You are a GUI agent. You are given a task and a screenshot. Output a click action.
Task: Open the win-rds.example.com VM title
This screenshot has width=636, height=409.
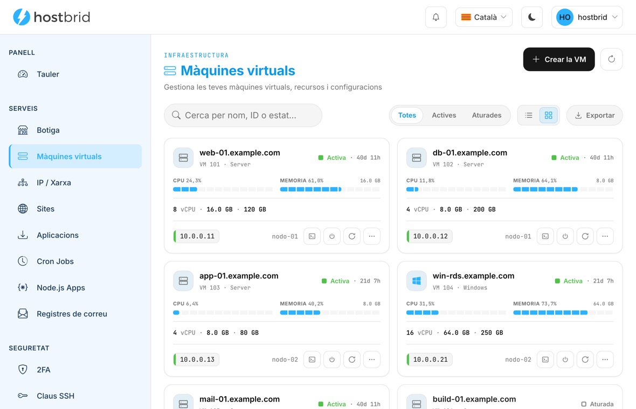(x=473, y=276)
